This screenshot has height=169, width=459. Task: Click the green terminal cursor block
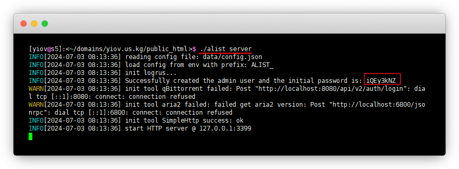tap(30, 136)
